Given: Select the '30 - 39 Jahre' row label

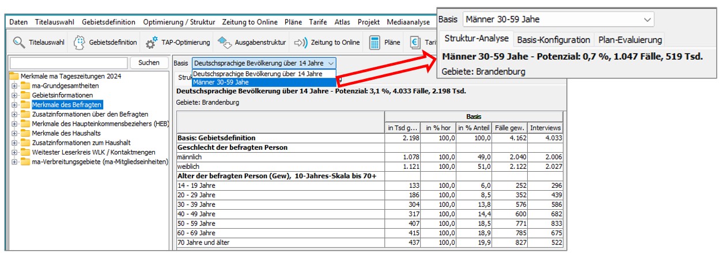Looking at the screenshot, I should point(196,204).
